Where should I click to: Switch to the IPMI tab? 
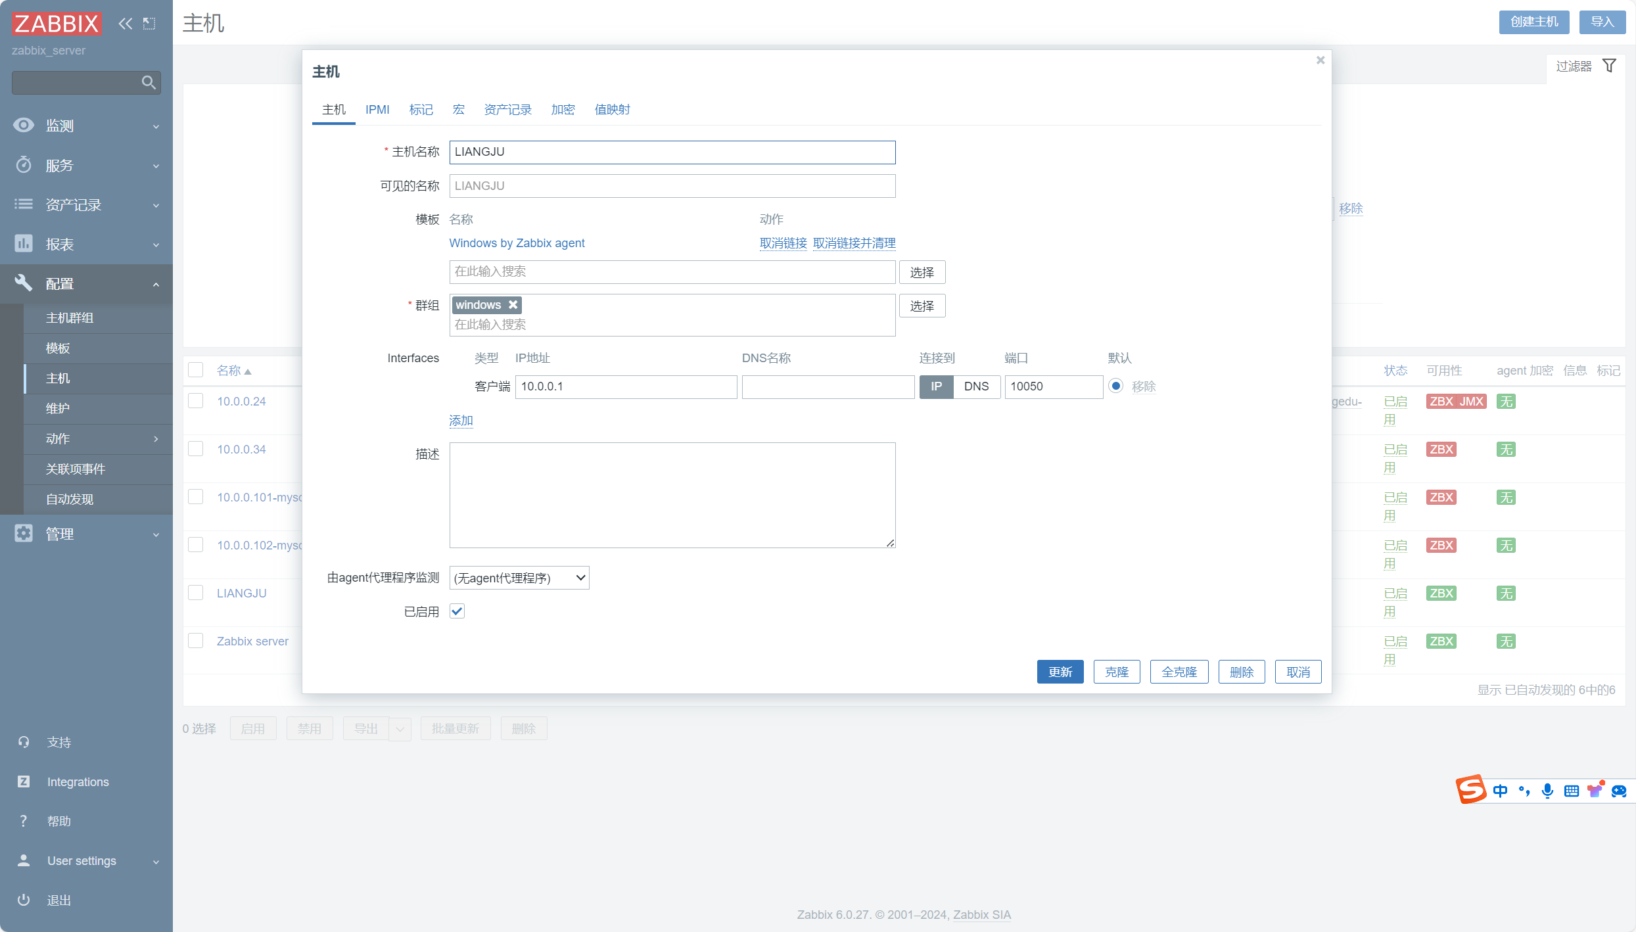coord(377,110)
